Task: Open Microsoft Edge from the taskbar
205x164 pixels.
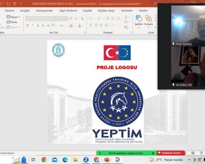Action: (65, 159)
